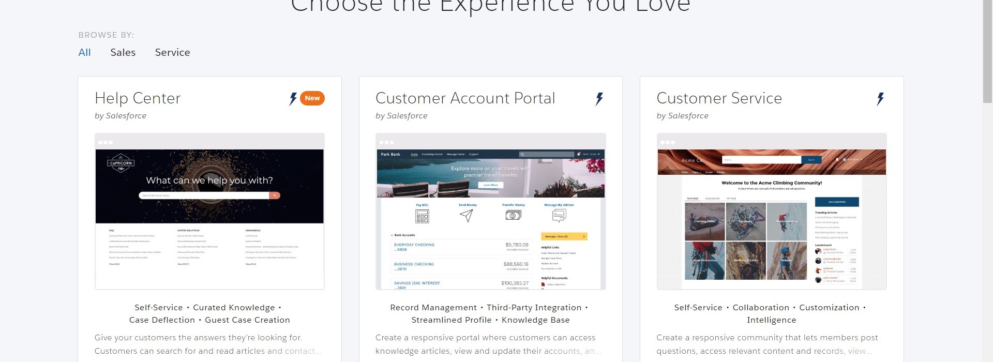Select the Message My Advisor chat icon
The width and height of the screenshot is (993, 362).
(559, 216)
